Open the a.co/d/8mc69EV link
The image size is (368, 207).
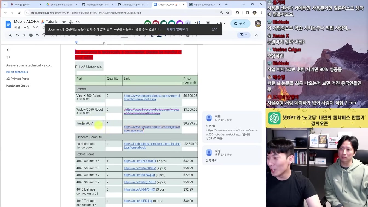tap(140, 168)
